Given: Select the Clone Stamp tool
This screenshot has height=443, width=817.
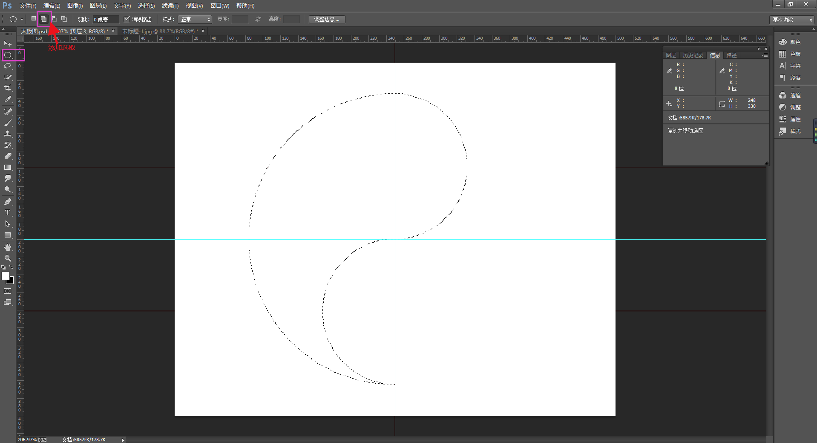Looking at the screenshot, I should 8,134.
